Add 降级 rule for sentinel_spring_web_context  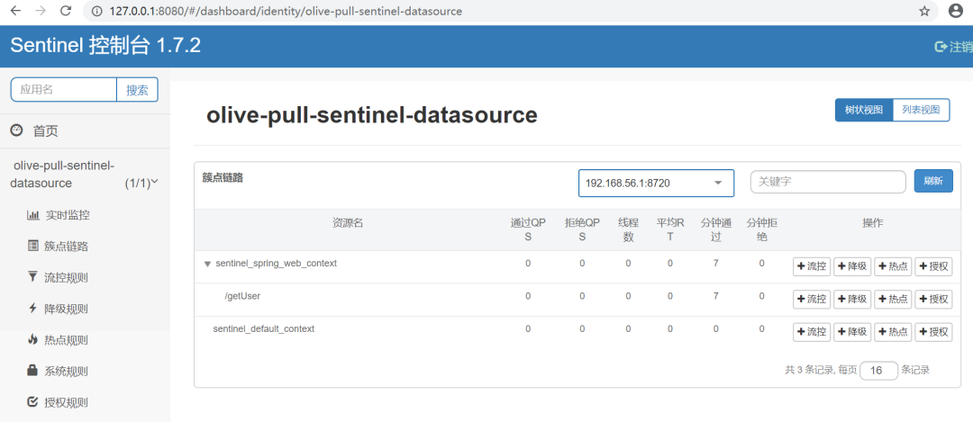coord(852,266)
